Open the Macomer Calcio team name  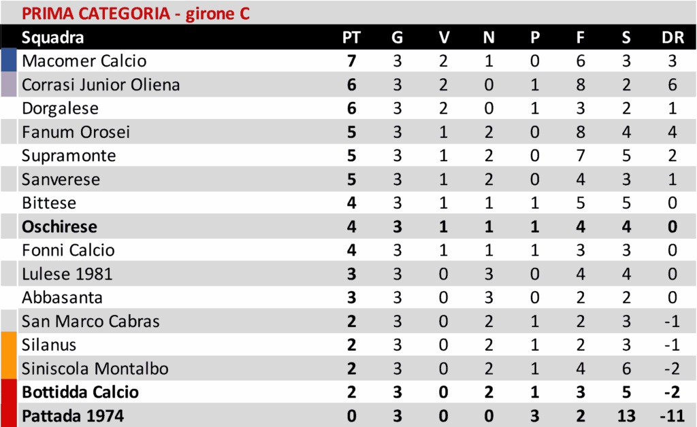(84, 61)
